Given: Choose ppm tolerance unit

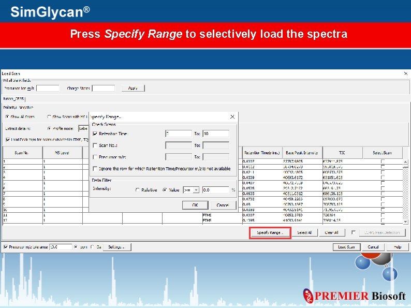Looking at the screenshot, I should tap(76, 247).
